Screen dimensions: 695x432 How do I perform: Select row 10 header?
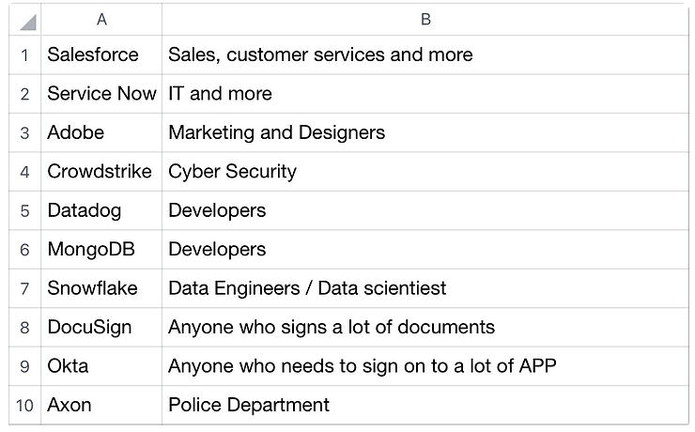(24, 405)
